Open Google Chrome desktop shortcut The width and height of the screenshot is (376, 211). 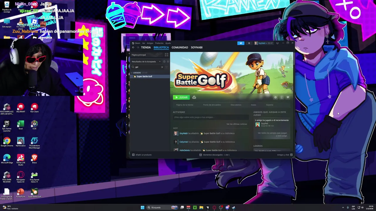tap(7, 142)
